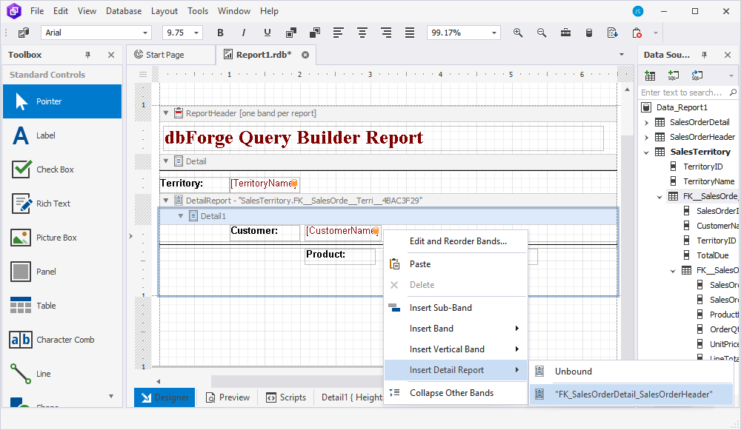
Task: Close the Report1.rdb tab
Action: (x=305, y=55)
